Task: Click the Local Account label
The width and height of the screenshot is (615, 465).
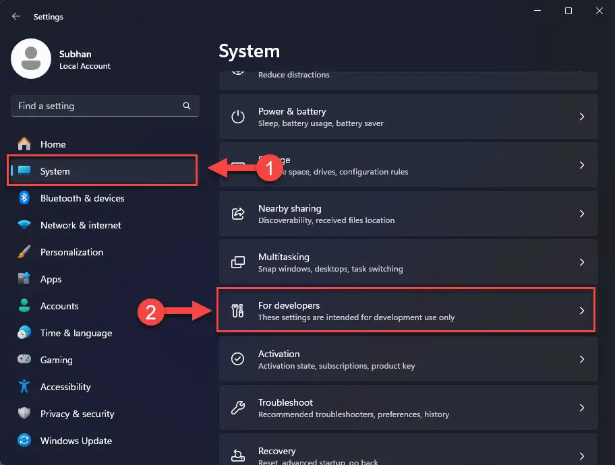Action: tap(85, 66)
